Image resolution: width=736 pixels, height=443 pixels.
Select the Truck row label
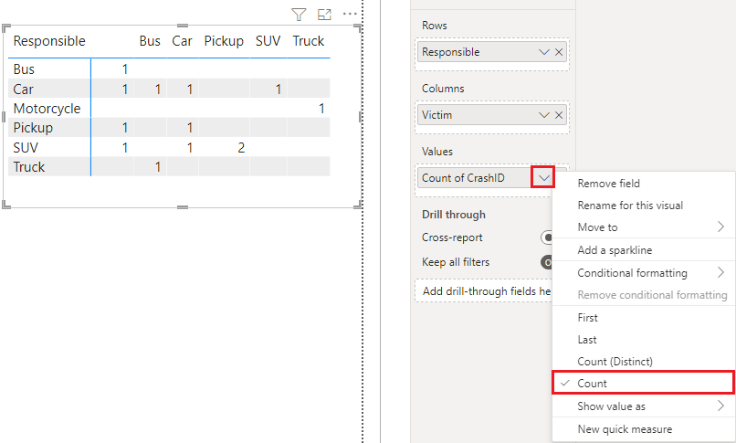tap(29, 166)
